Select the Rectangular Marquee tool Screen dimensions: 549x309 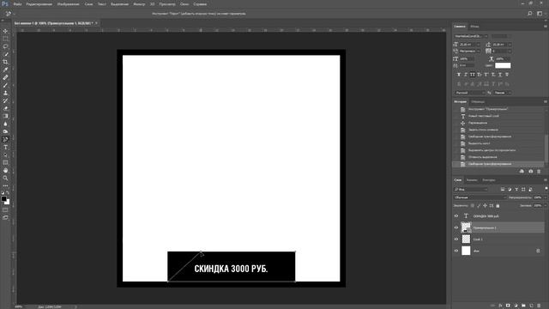point(5,39)
